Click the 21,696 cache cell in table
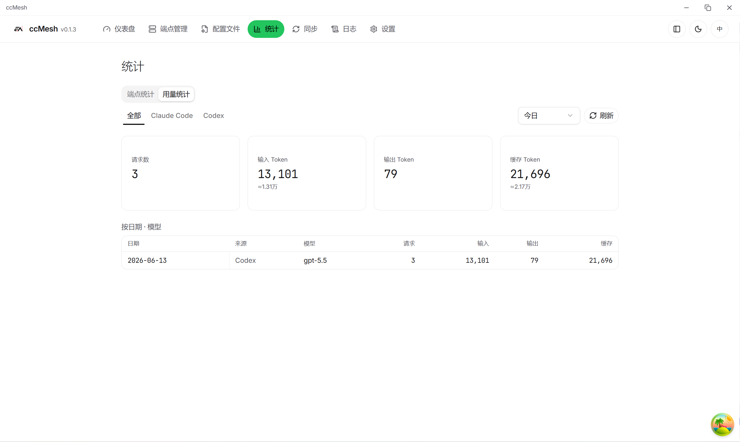 click(x=601, y=260)
